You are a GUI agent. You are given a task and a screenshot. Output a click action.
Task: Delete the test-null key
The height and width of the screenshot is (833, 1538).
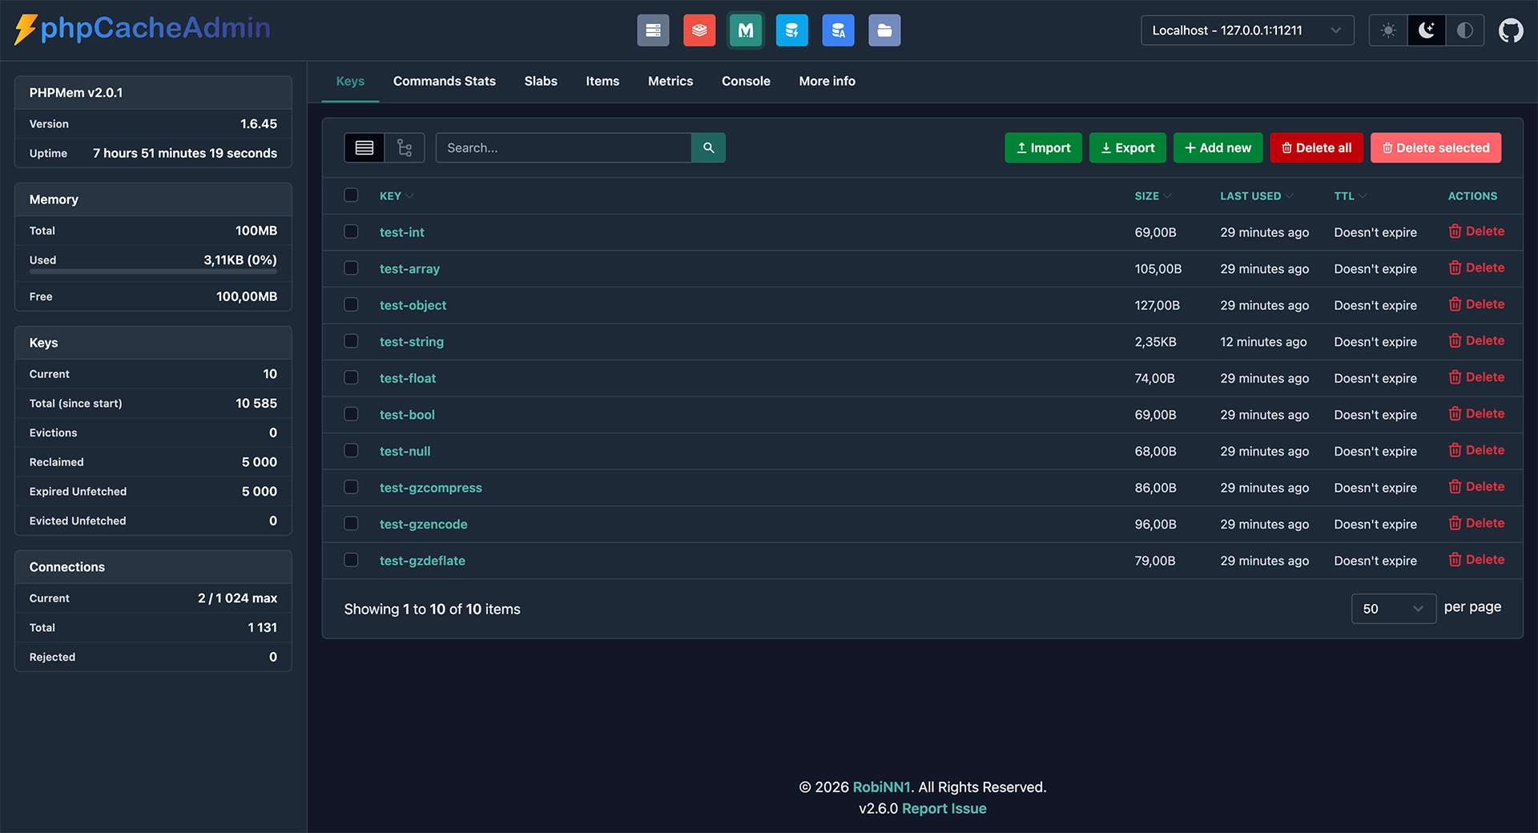click(1476, 450)
